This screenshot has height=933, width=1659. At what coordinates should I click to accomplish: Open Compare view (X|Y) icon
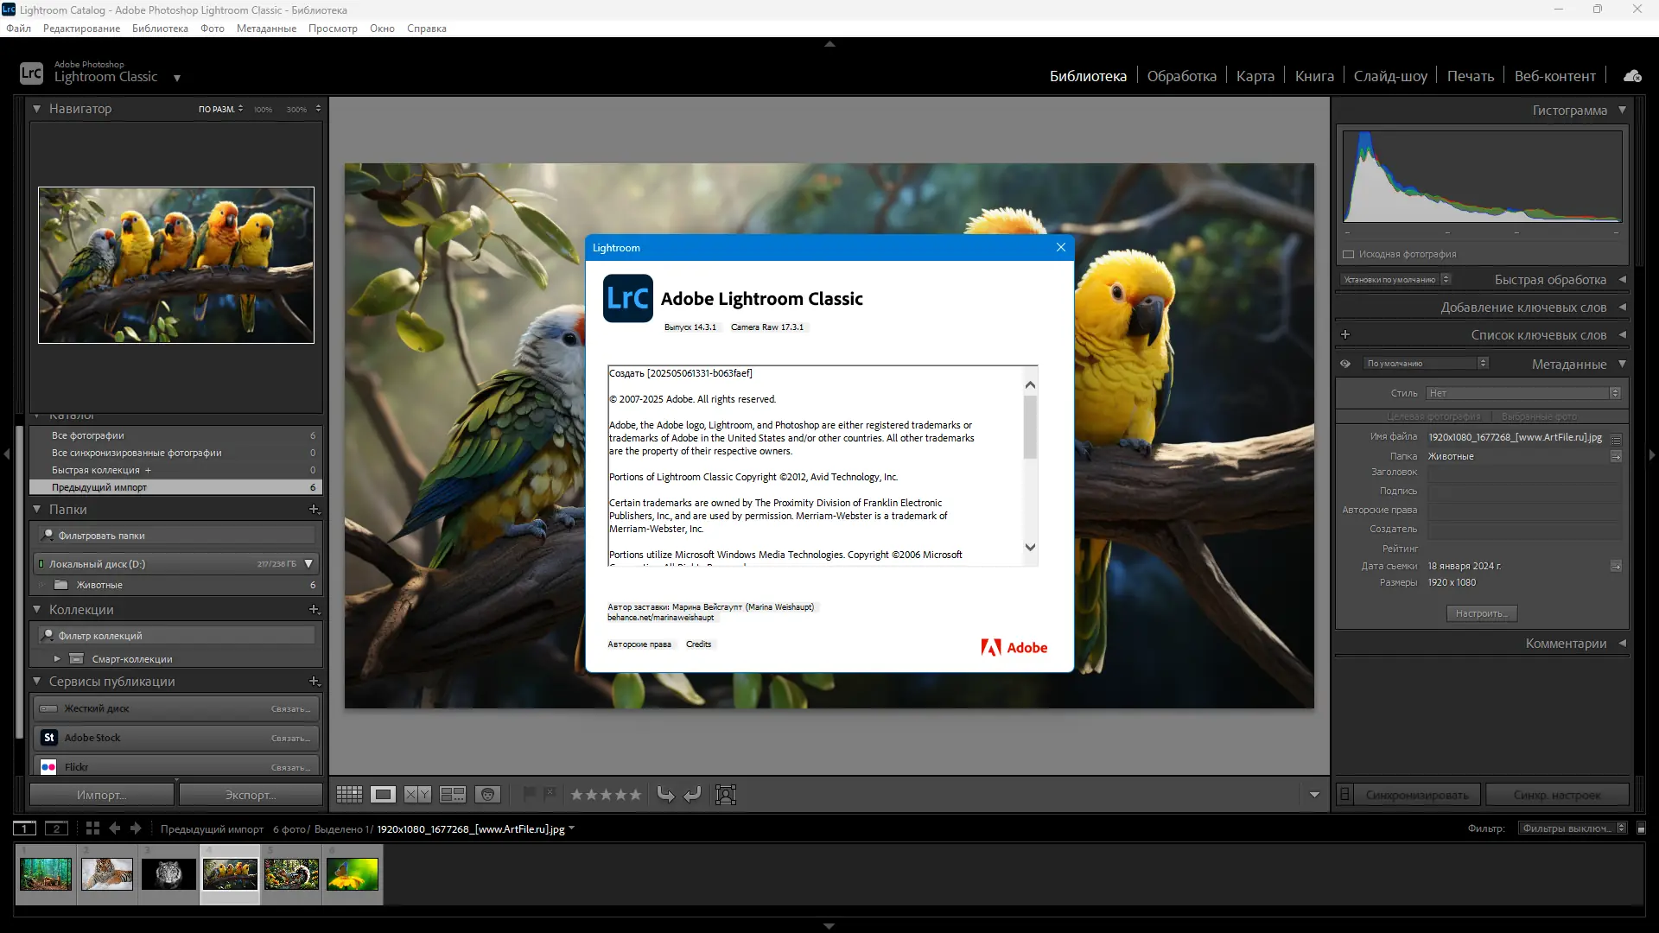[x=417, y=795]
